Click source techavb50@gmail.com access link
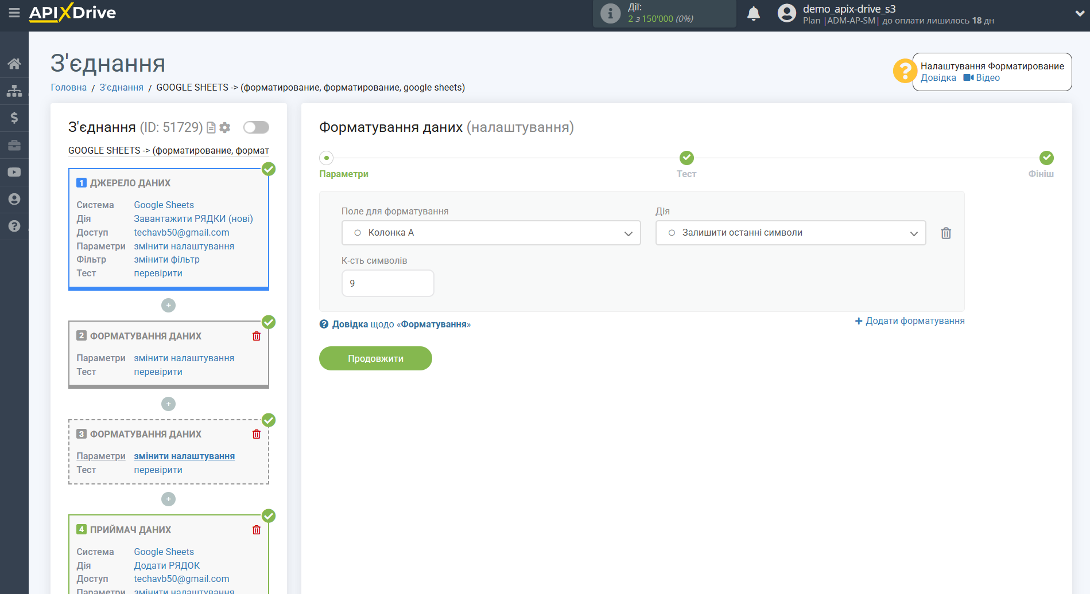The image size is (1090, 594). pyautogui.click(x=181, y=233)
